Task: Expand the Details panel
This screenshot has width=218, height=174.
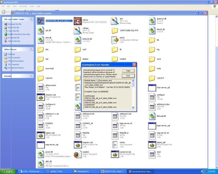Action: (x=31, y=76)
